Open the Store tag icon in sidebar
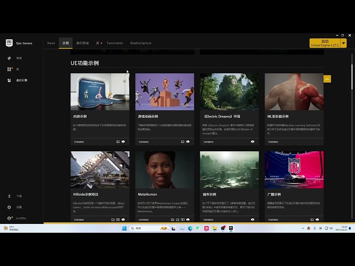 pos(9,58)
